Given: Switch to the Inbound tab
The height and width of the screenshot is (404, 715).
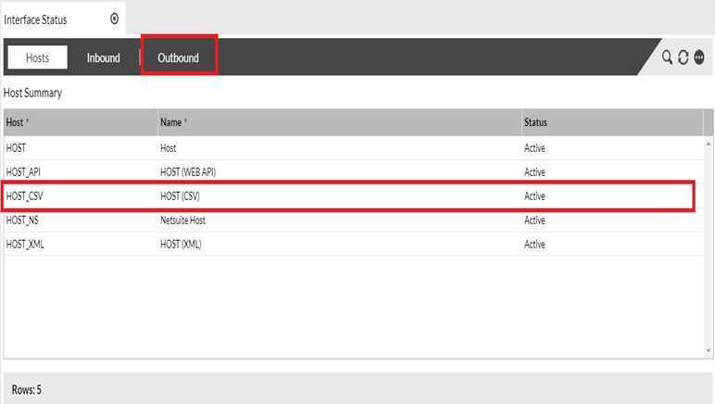Looking at the screenshot, I should point(103,57).
